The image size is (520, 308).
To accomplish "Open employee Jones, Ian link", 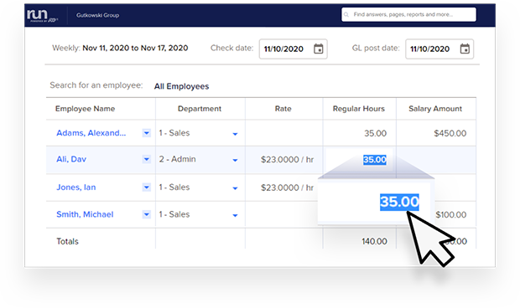I will pyautogui.click(x=76, y=187).
